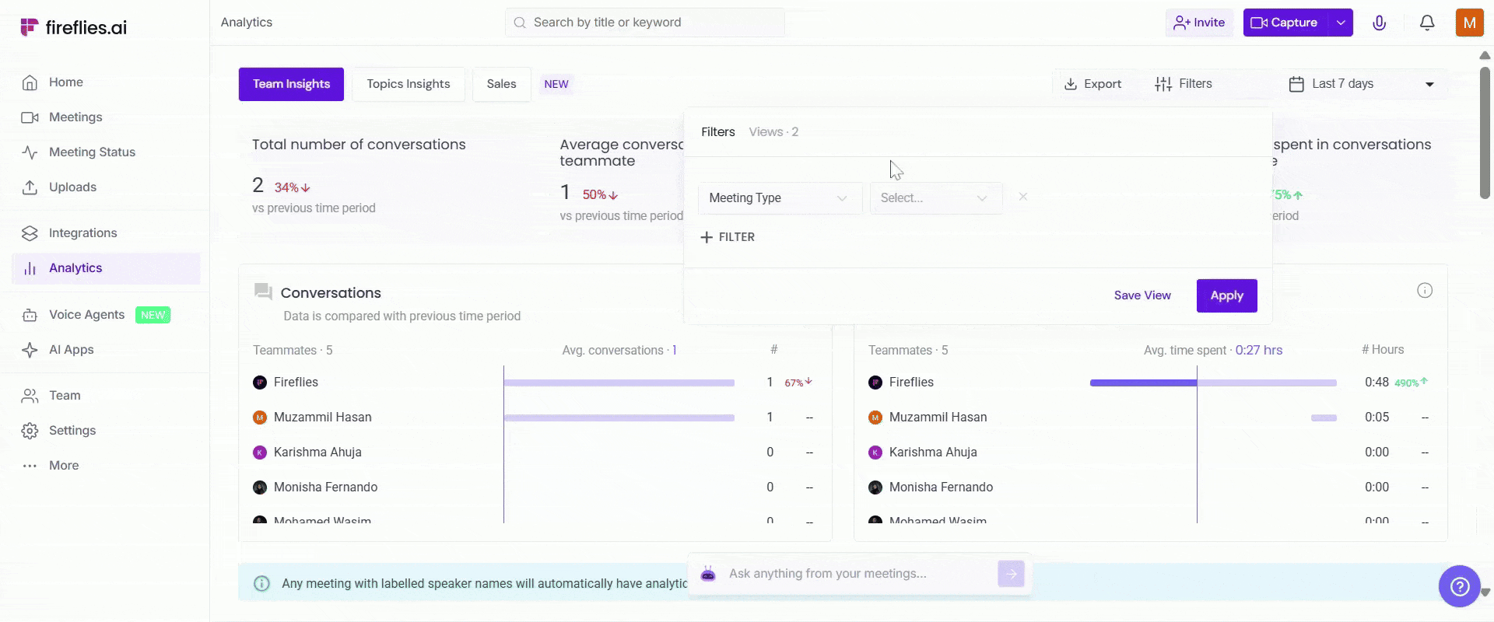Switch to the Sales tab
The image size is (1494, 622).
tap(501, 84)
